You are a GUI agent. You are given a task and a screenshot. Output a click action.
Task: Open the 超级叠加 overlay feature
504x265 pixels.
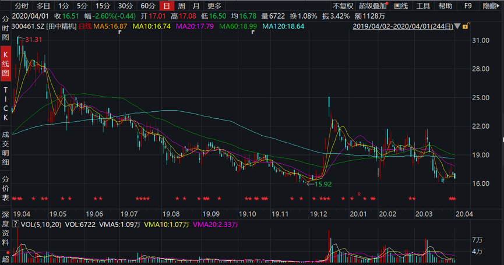pos(372,6)
